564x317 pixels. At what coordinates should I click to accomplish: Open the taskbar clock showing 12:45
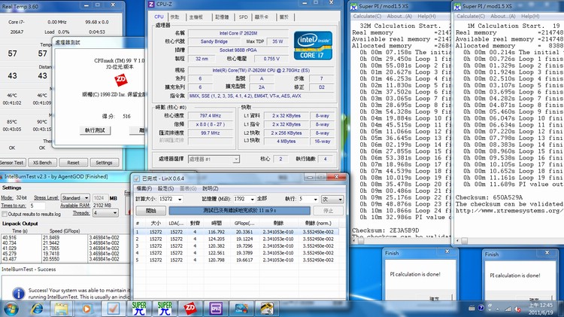[541, 309]
